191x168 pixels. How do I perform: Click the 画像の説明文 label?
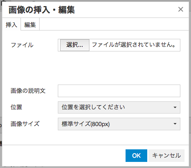click(x=28, y=91)
